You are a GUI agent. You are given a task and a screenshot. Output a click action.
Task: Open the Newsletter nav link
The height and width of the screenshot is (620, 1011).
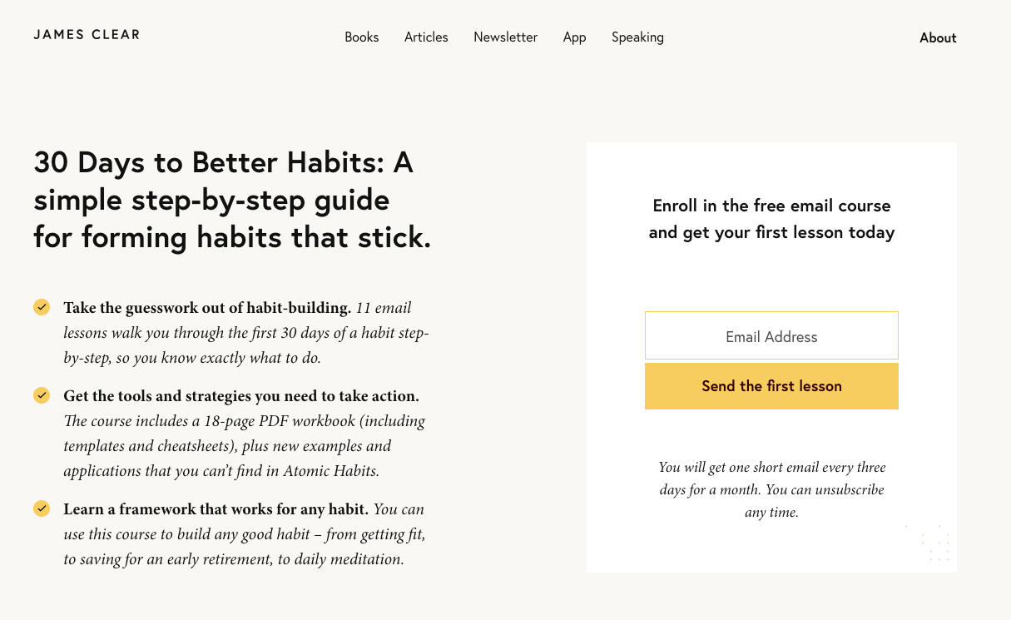click(505, 37)
